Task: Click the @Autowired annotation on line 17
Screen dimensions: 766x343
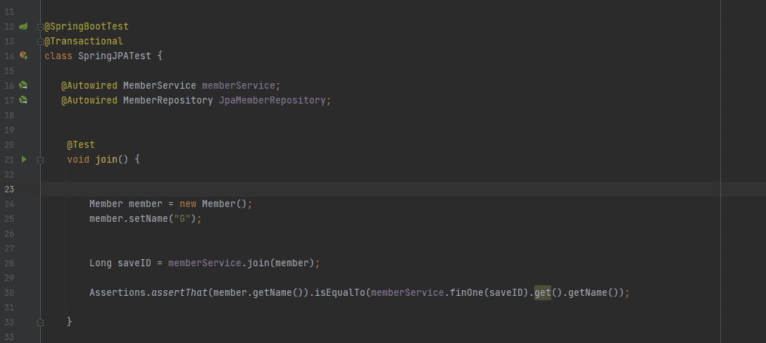Action: pyautogui.click(x=89, y=100)
